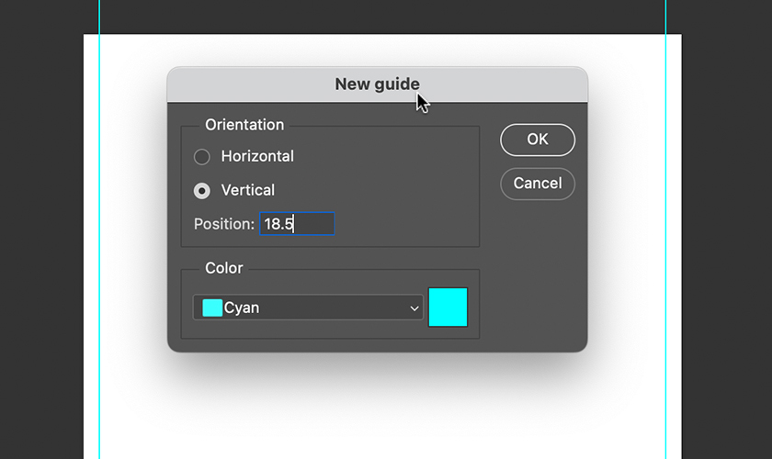Click the small cyan icon inside the dropdown
The height and width of the screenshot is (459, 772).
click(212, 308)
